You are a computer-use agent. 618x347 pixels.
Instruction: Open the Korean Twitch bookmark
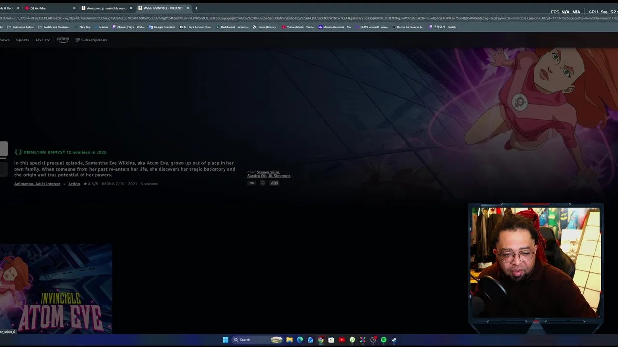(x=442, y=27)
